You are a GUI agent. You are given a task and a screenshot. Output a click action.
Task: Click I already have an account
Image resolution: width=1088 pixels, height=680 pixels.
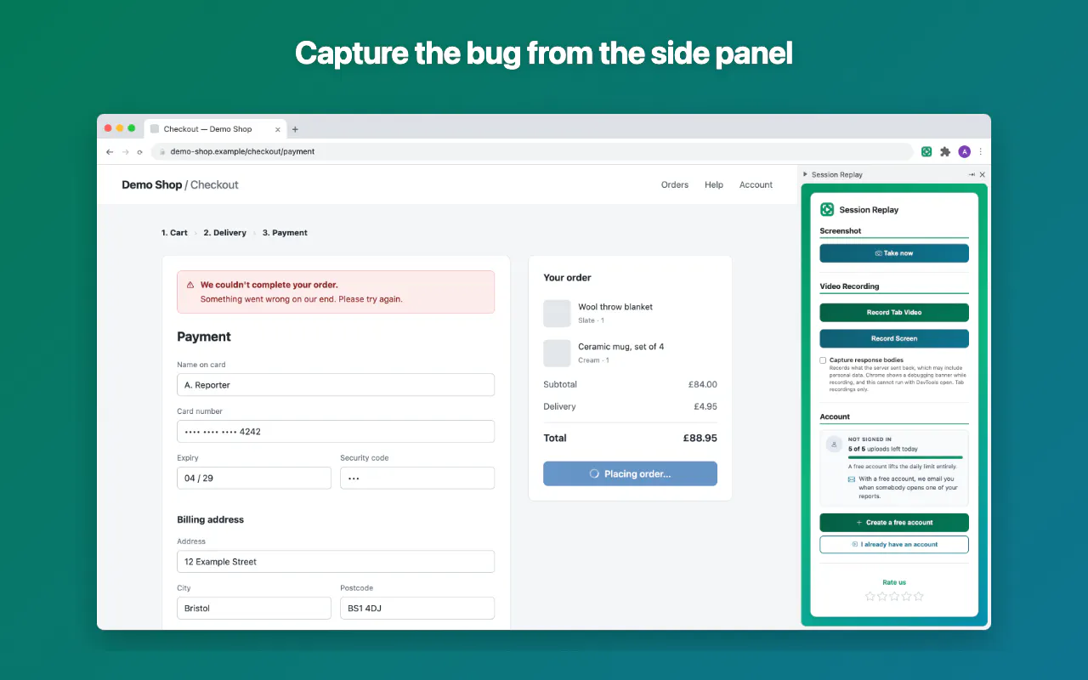click(x=894, y=545)
